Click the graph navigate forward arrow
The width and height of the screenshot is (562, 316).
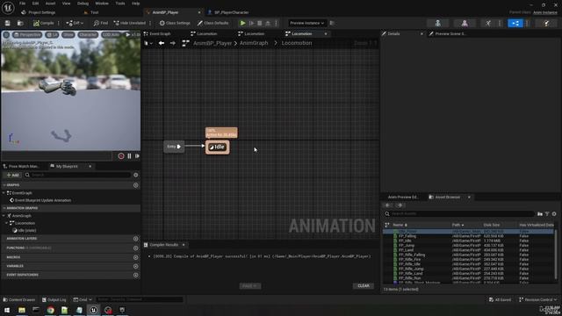pos(173,43)
